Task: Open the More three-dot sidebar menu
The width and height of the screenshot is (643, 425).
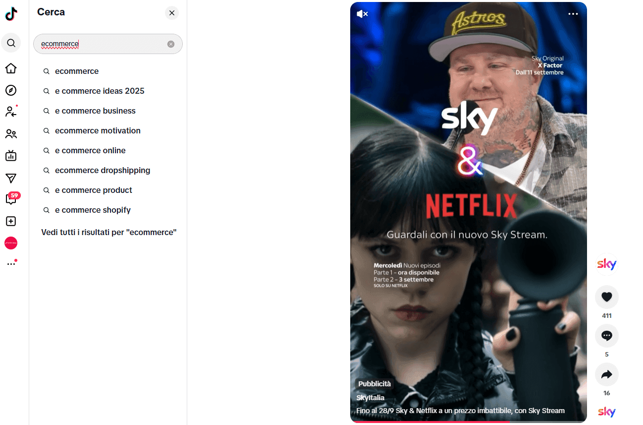Action: pyautogui.click(x=11, y=263)
